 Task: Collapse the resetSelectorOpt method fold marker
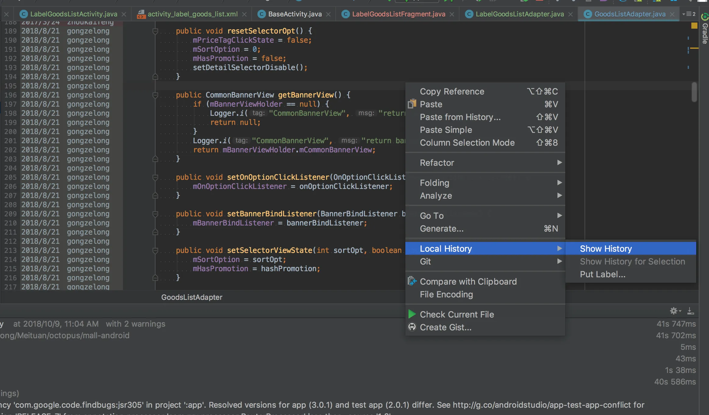[x=155, y=31]
